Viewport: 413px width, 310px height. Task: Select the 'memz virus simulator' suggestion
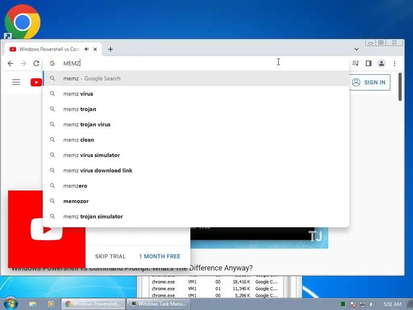tap(196, 155)
